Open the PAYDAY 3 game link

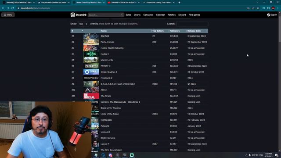(105, 66)
